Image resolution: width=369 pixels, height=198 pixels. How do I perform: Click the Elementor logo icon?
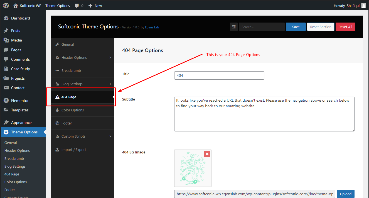tap(6, 101)
